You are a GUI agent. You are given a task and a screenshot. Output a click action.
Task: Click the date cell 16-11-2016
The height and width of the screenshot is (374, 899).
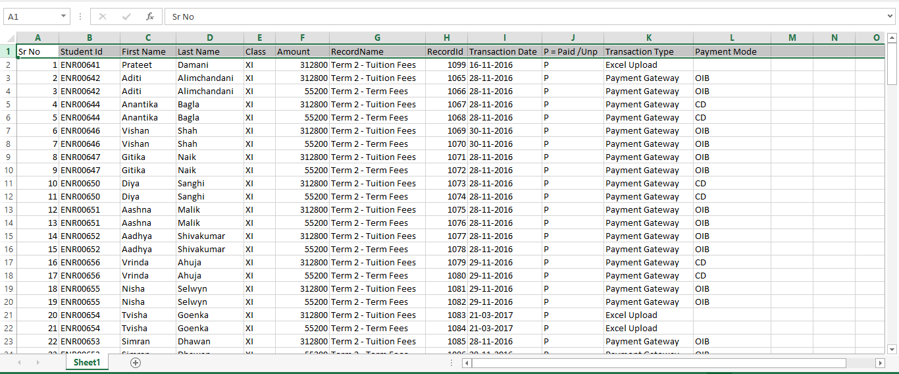505,65
